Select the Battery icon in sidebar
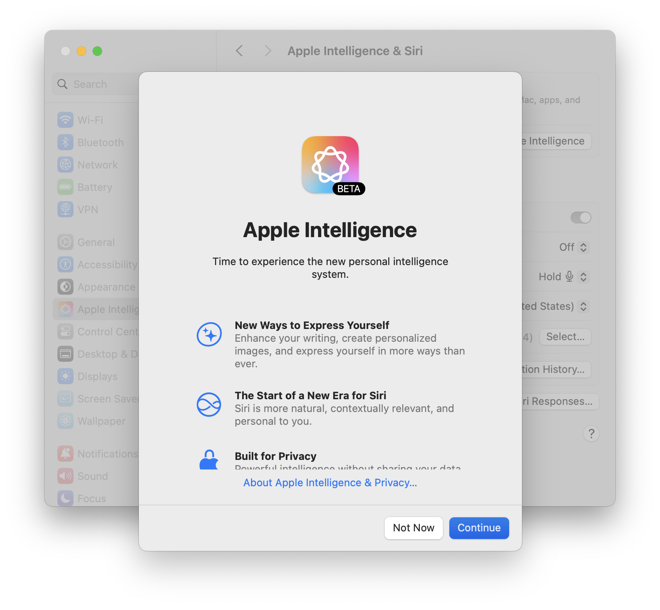The width and height of the screenshot is (660, 610). tap(65, 187)
